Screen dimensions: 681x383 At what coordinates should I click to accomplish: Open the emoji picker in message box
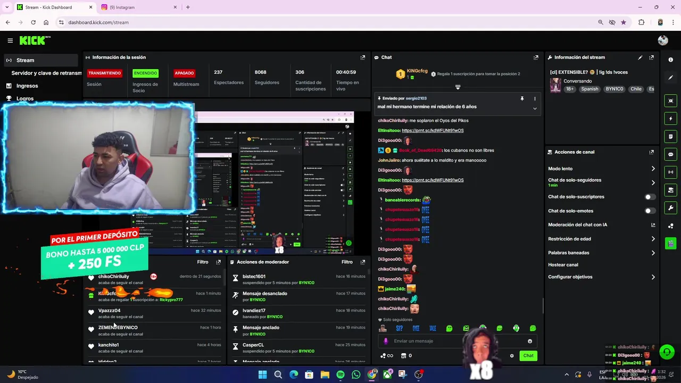tap(529, 341)
